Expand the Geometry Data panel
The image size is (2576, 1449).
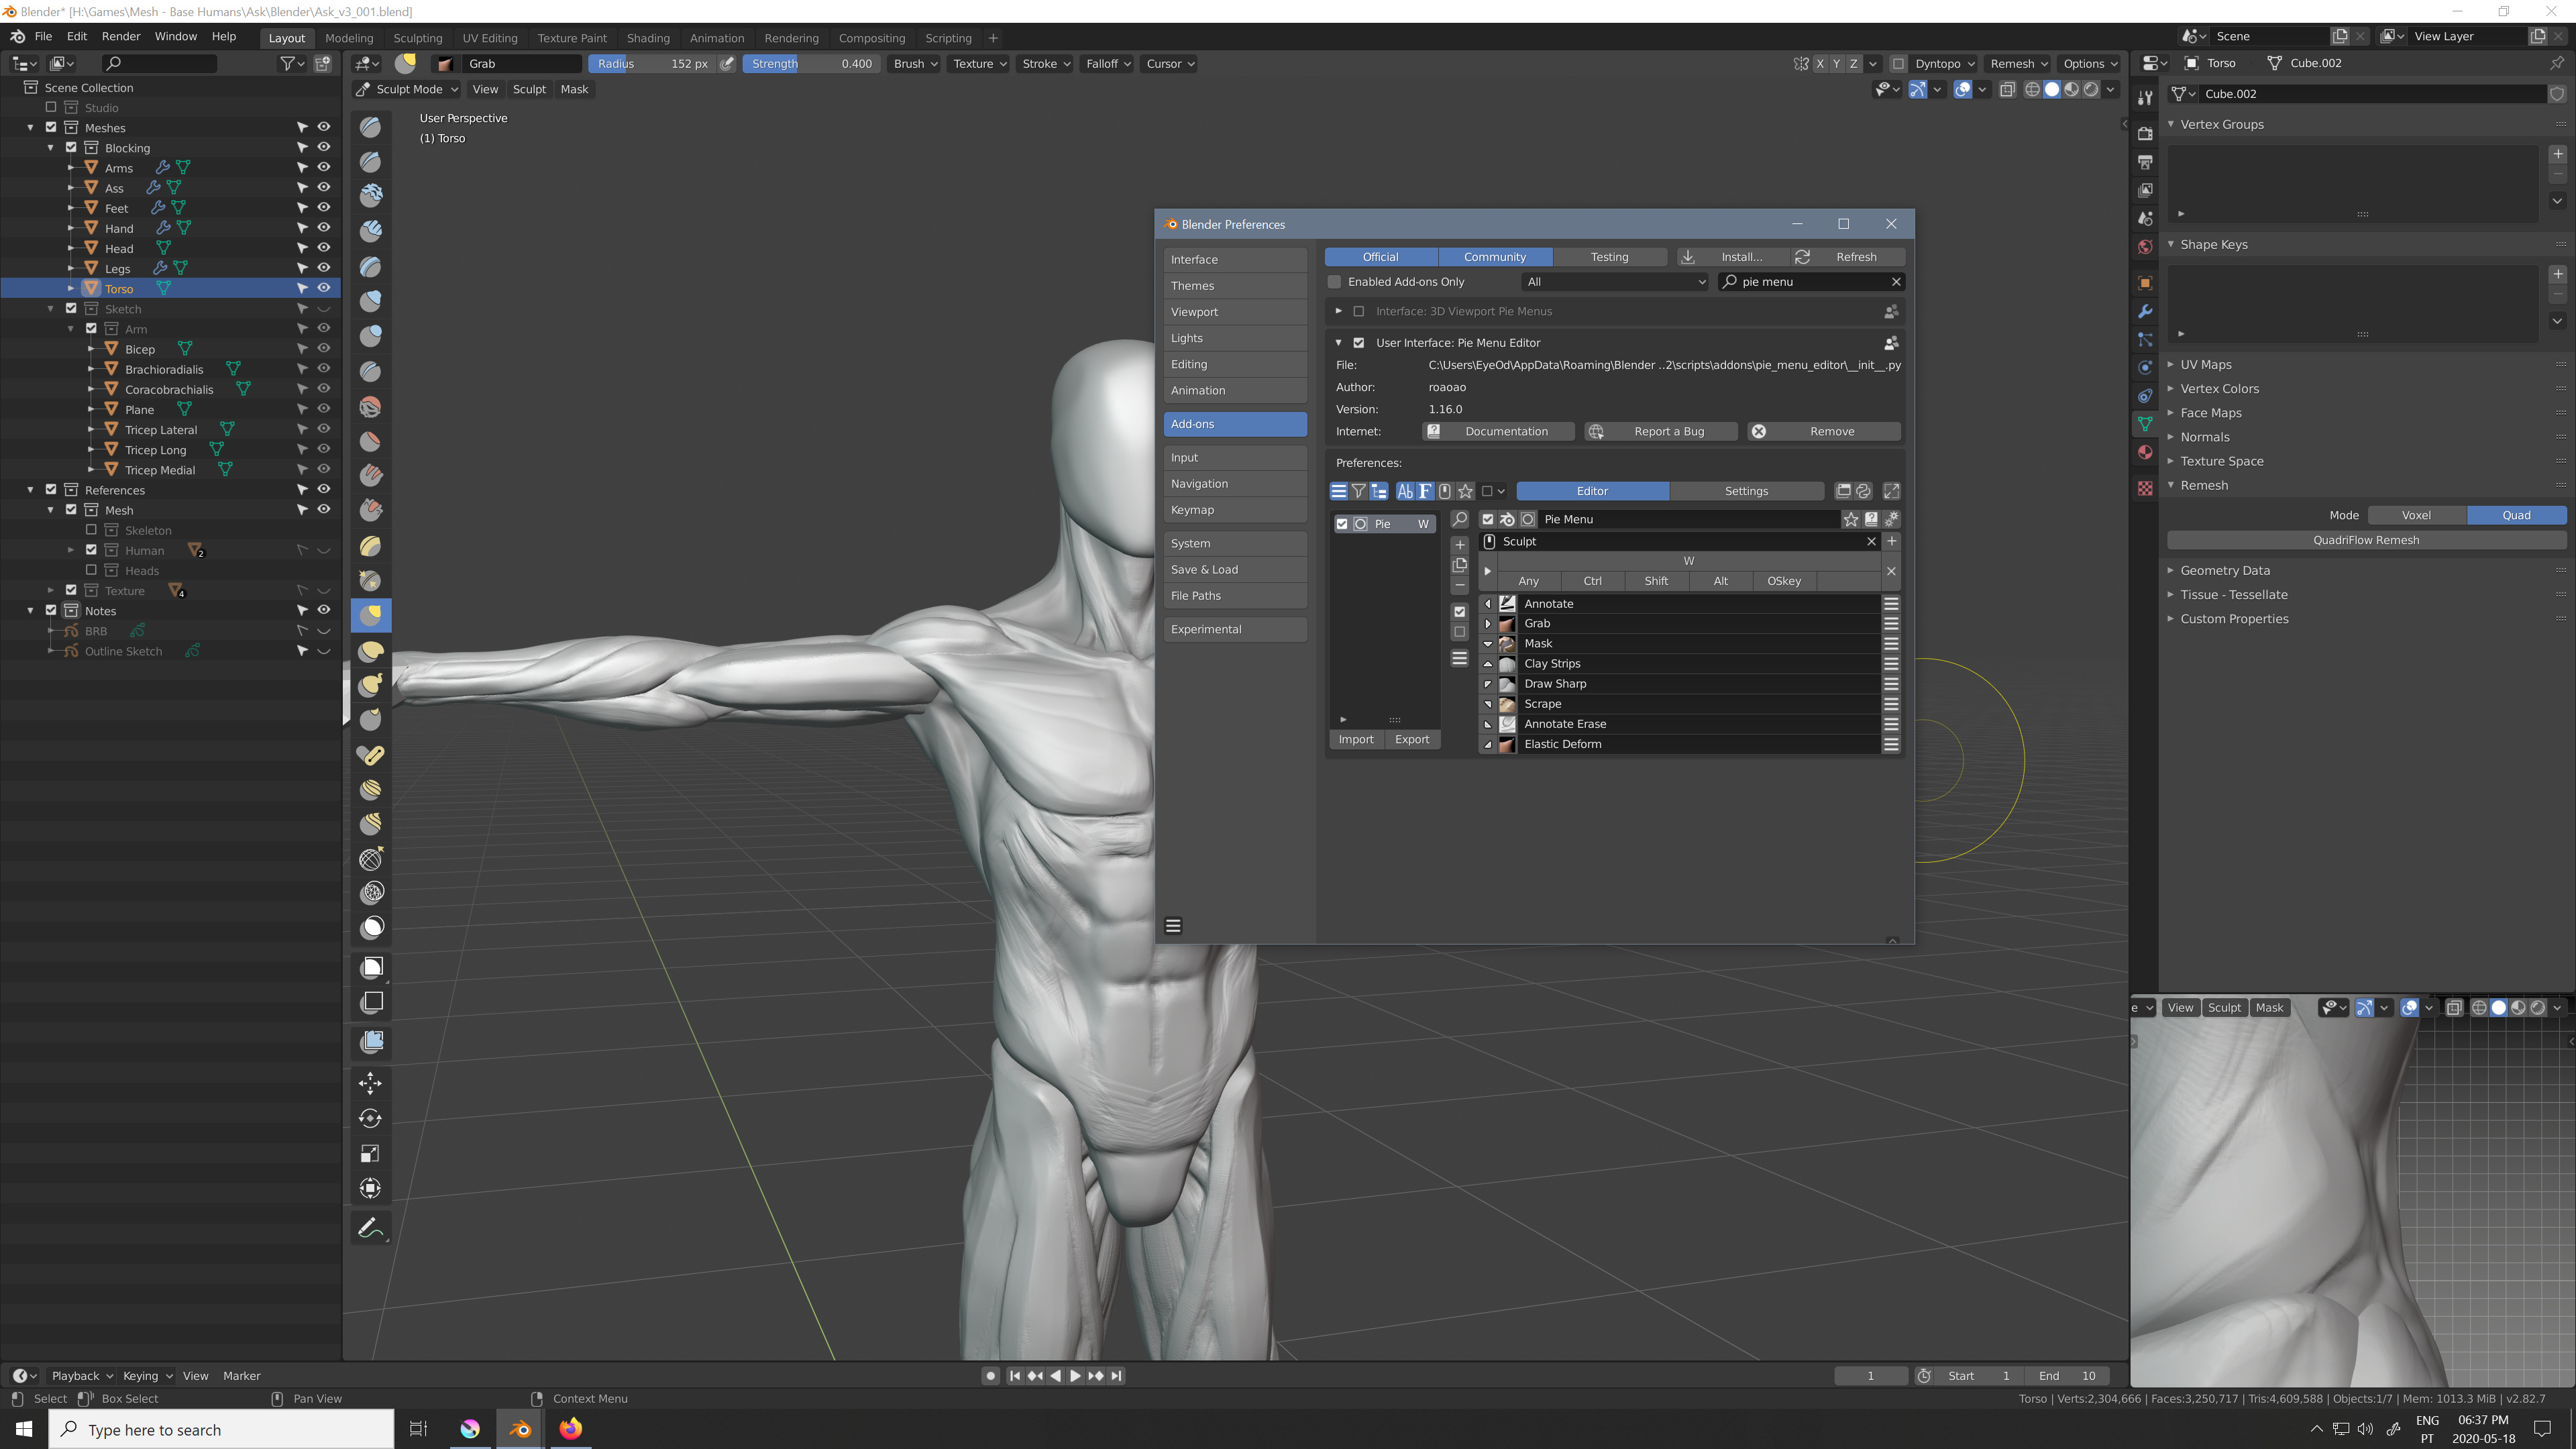pos(2225,570)
